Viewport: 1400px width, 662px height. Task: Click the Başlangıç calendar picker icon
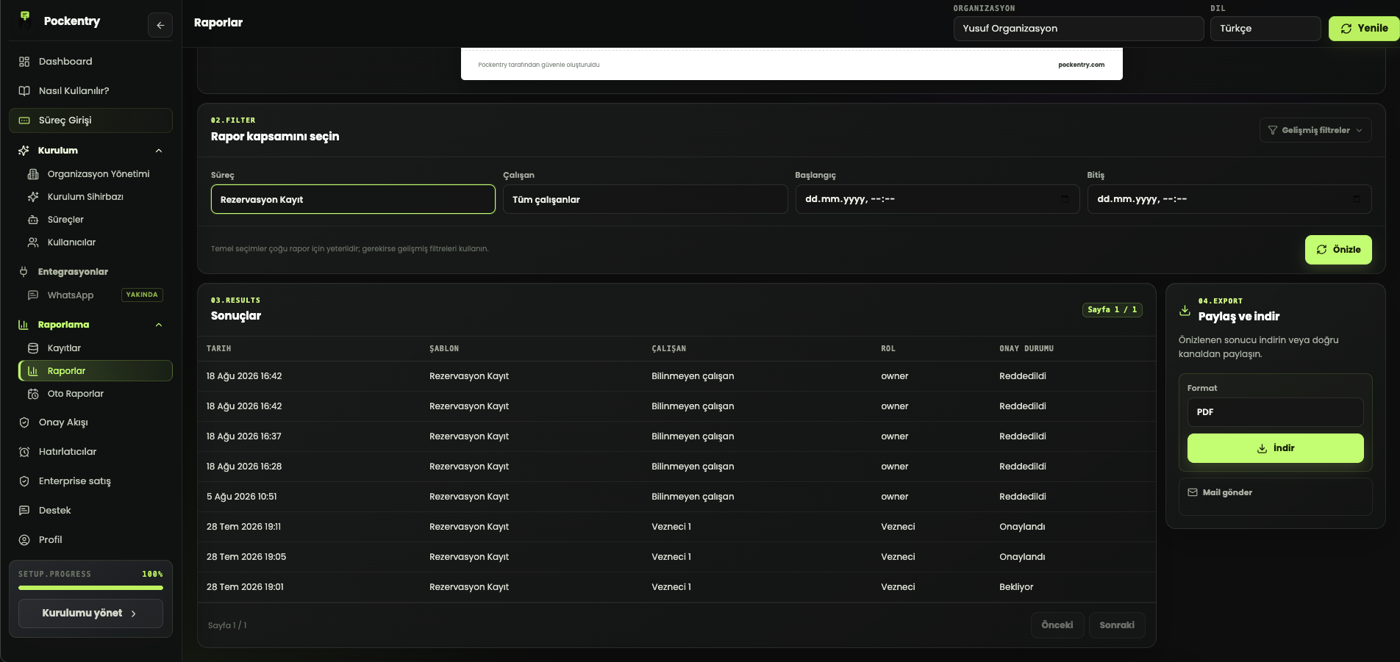[1064, 199]
